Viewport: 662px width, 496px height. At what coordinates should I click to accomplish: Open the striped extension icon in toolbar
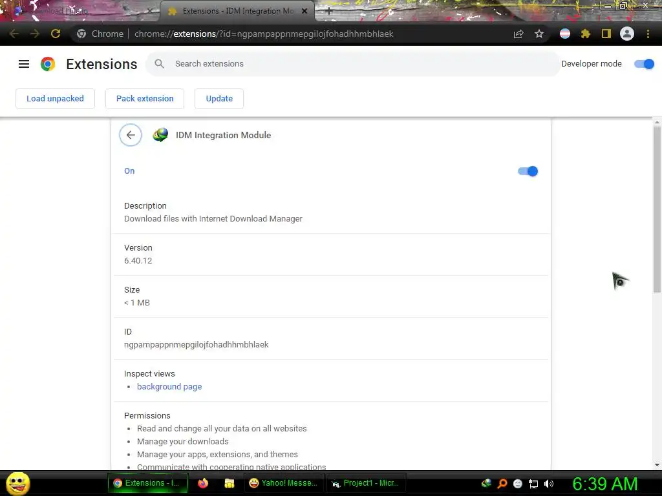point(565,34)
